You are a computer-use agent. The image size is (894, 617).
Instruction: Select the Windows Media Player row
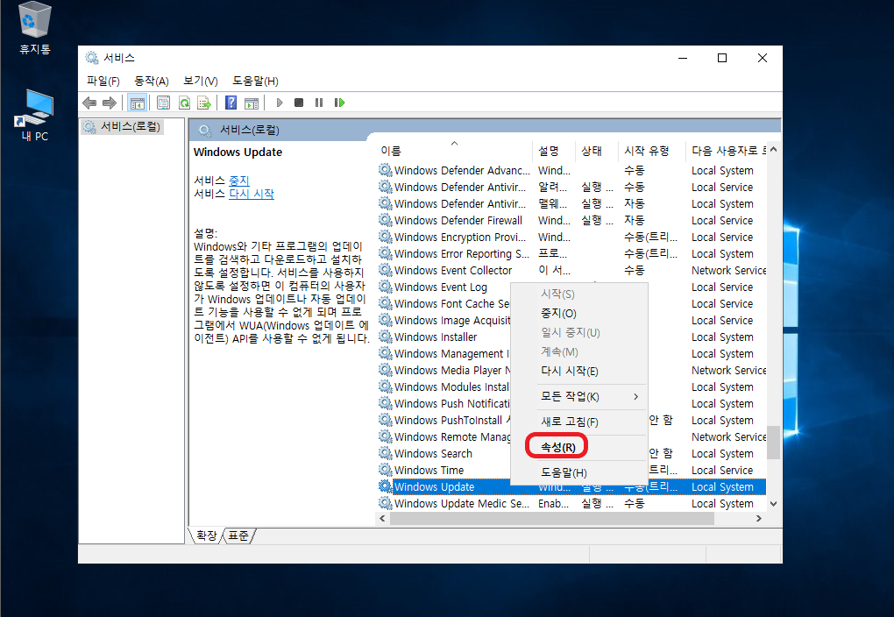[443, 370]
